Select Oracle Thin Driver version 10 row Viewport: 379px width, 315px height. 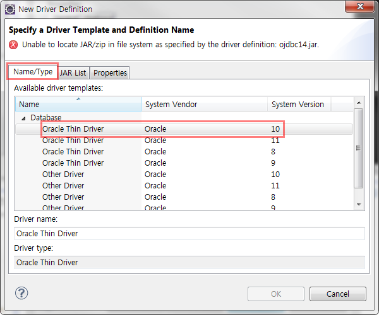coord(184,129)
